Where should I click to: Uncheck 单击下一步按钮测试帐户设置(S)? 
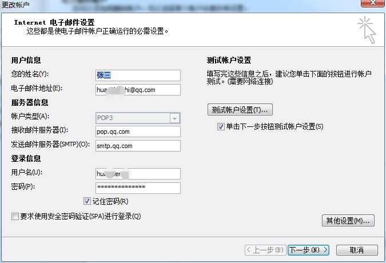(221, 127)
